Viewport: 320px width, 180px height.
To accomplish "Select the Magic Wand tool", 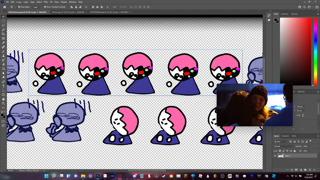I will [3, 30].
